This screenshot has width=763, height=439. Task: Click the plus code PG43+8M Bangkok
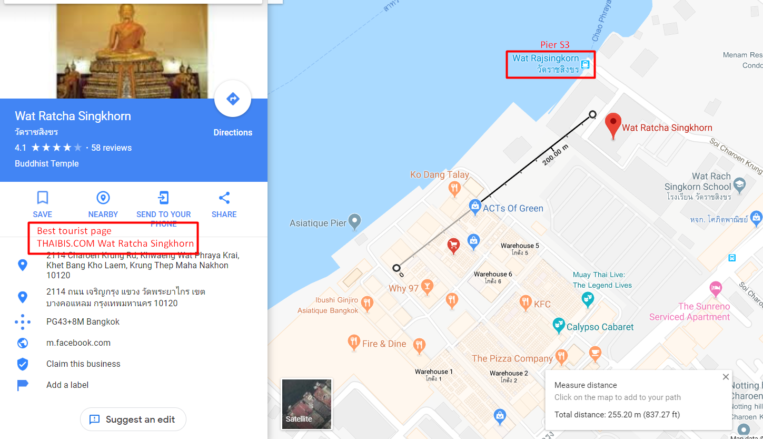pos(83,321)
